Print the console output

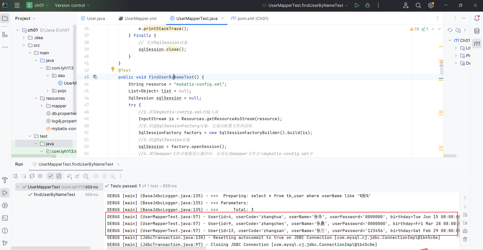coord(465,231)
